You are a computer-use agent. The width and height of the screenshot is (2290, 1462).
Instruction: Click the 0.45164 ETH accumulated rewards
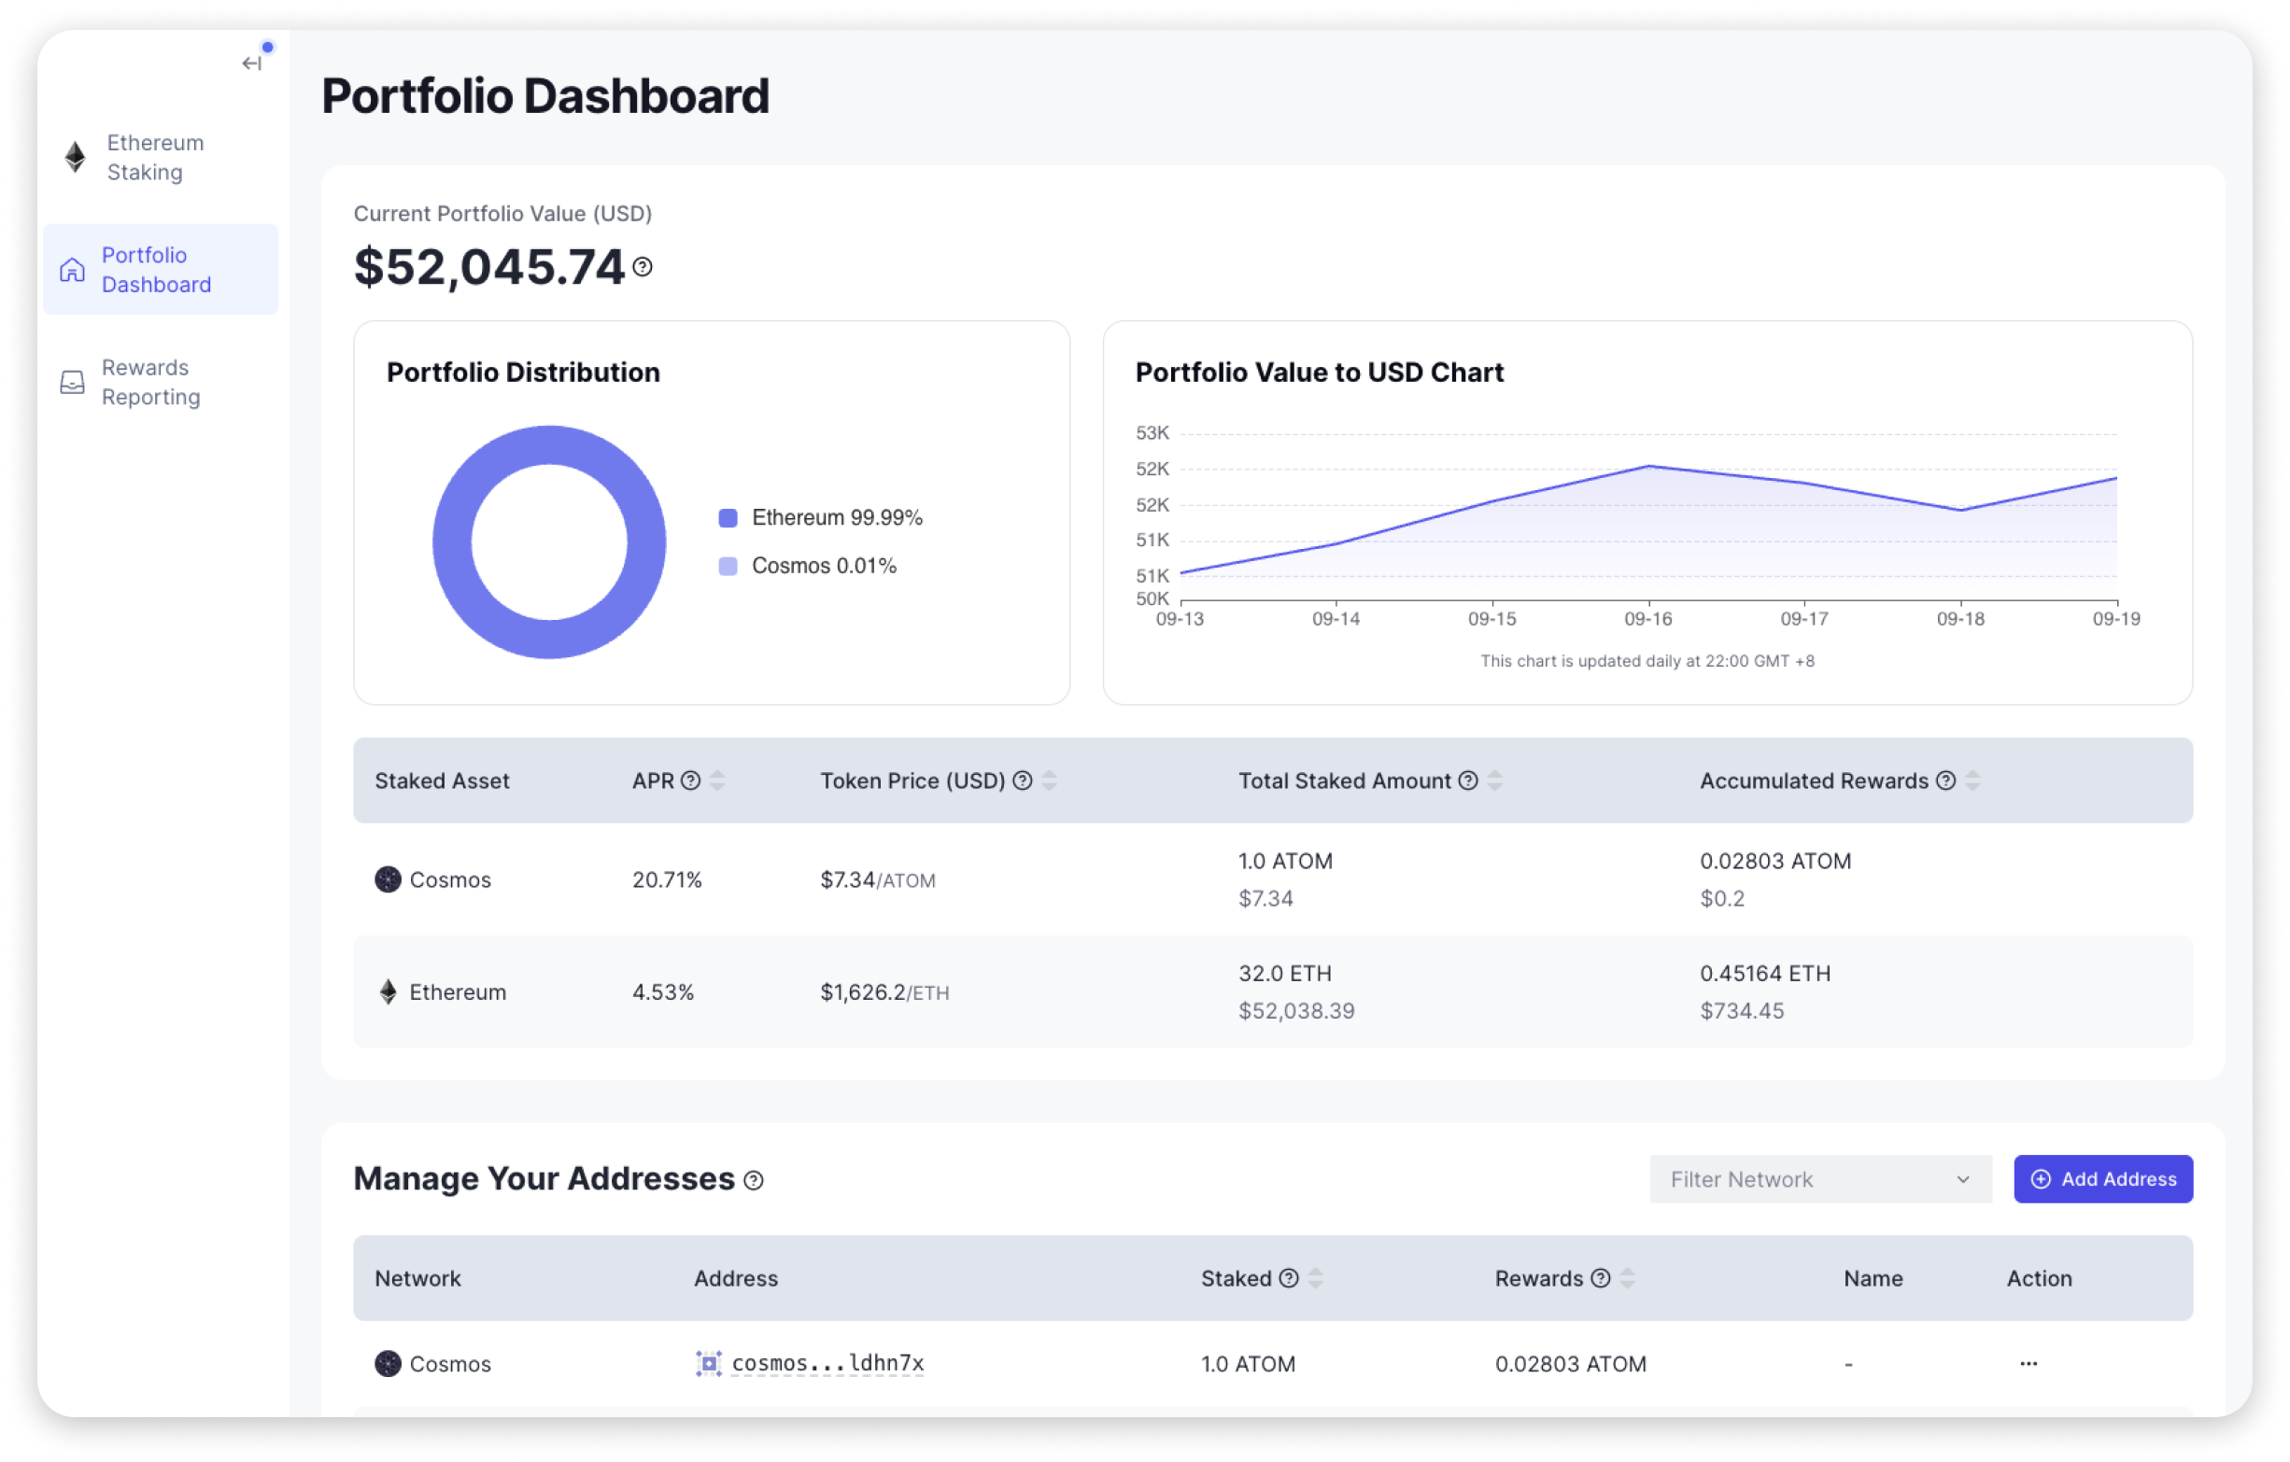click(1765, 974)
